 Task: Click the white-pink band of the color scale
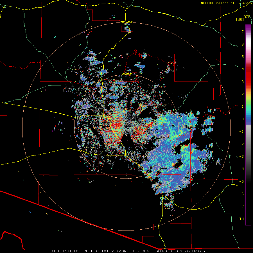(x=248, y=44)
